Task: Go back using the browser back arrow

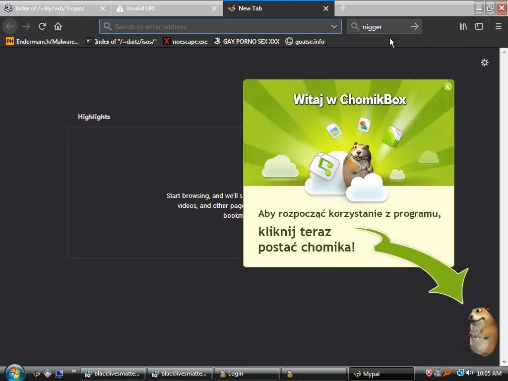Action: pyautogui.click(x=10, y=27)
